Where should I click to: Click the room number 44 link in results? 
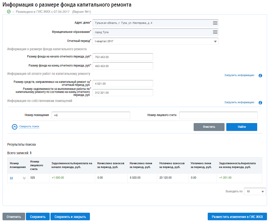click(x=11, y=178)
